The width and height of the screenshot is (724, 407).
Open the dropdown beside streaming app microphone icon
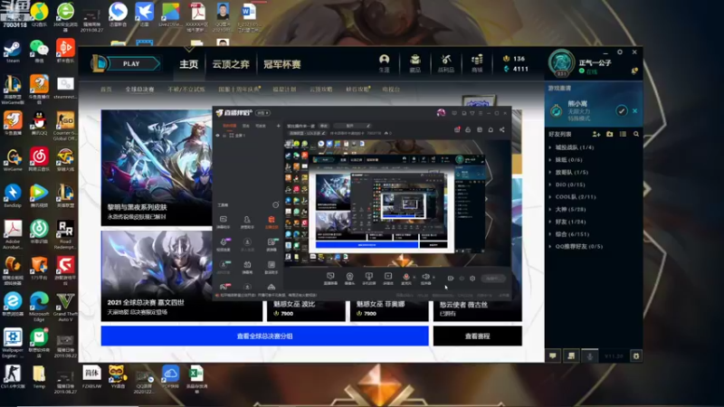click(414, 278)
